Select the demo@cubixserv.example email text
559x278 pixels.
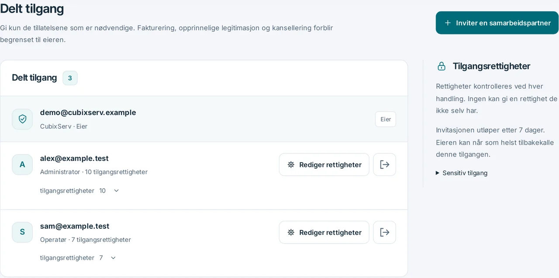(88, 112)
